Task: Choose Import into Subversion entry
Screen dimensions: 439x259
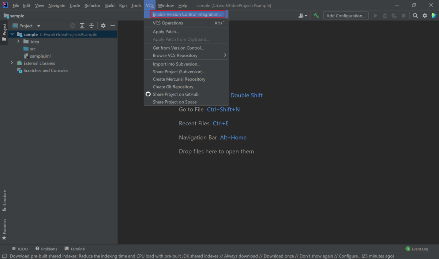Action: coord(186,64)
